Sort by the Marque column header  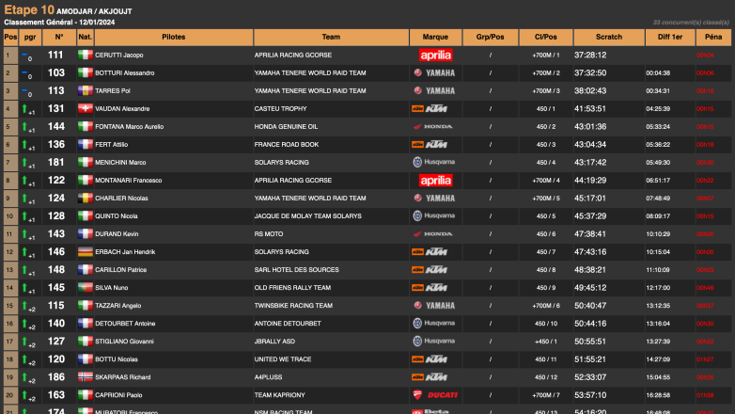click(435, 37)
